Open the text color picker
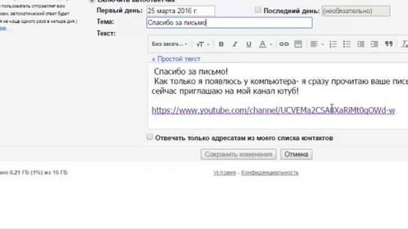The height and width of the screenshot is (229, 408). [263, 44]
